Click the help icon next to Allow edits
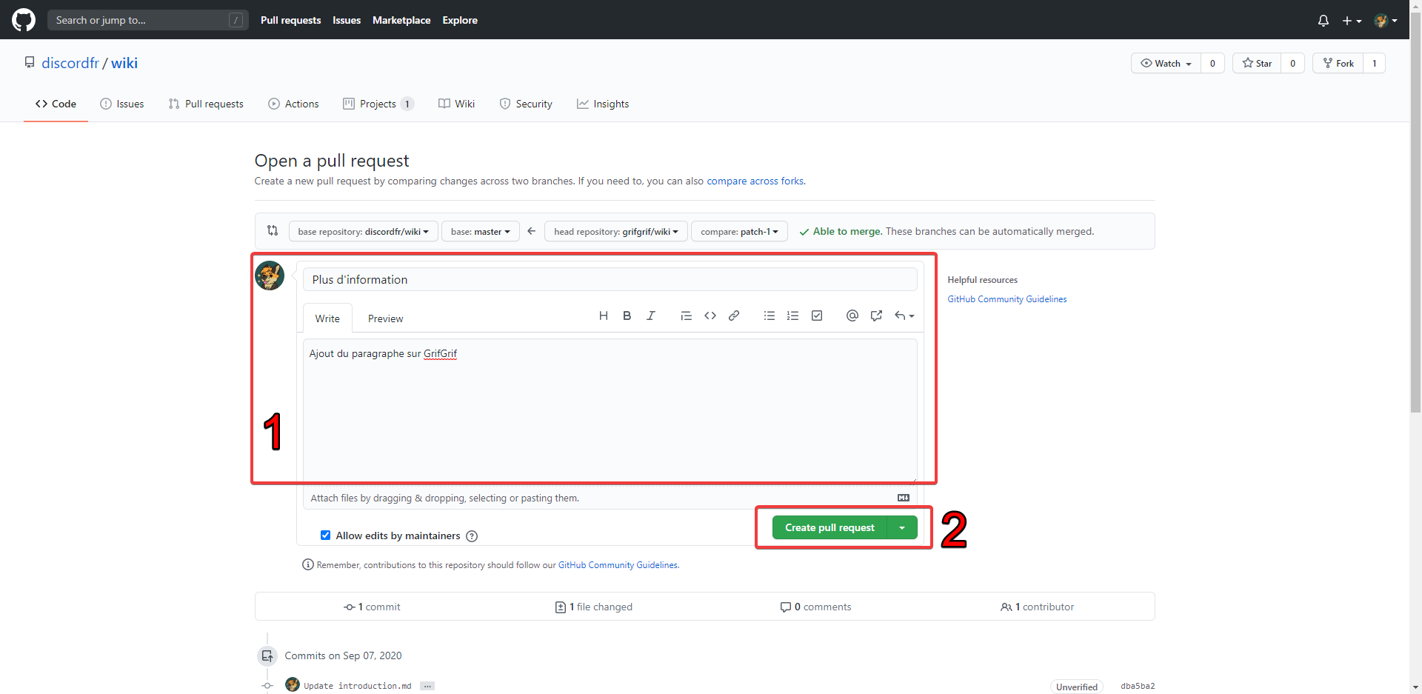Viewport: 1422px width, 694px height. coord(472,536)
